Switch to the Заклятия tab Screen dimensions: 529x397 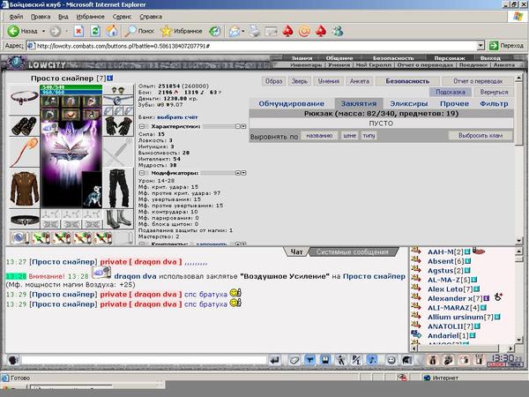(359, 103)
